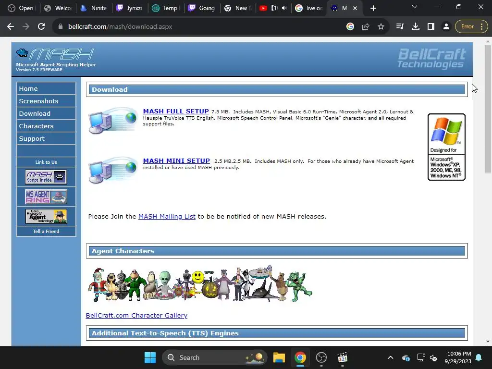
Task: Click the Agent characters group image
Action: [x=200, y=284]
